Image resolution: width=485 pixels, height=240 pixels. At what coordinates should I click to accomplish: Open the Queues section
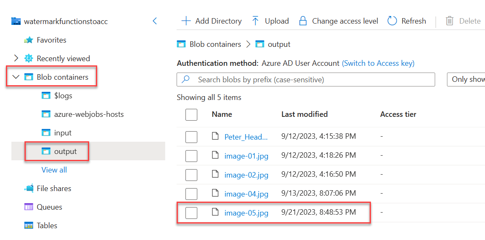point(49,207)
